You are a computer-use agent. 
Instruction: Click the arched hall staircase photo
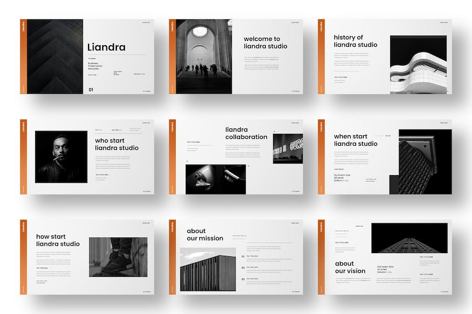[x=204, y=57]
